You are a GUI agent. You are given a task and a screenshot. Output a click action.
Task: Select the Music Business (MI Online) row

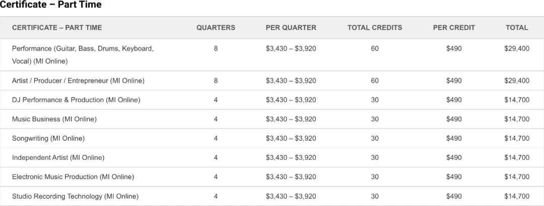point(54,119)
